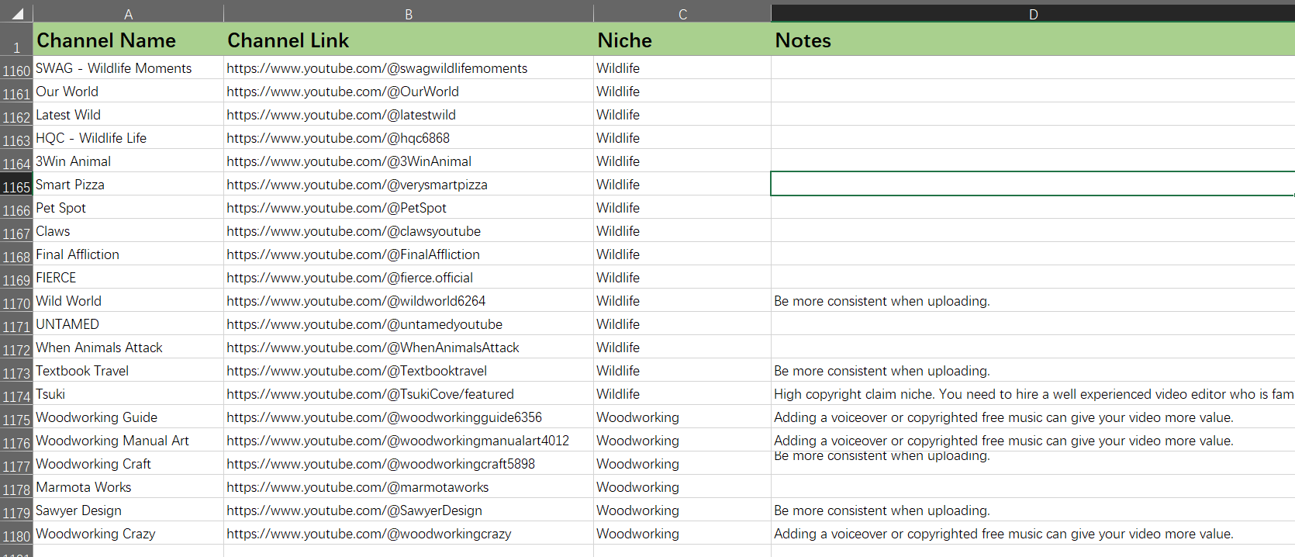Viewport: 1295px width, 557px height.
Task: Select the Wild World cell
Action: [x=128, y=300]
